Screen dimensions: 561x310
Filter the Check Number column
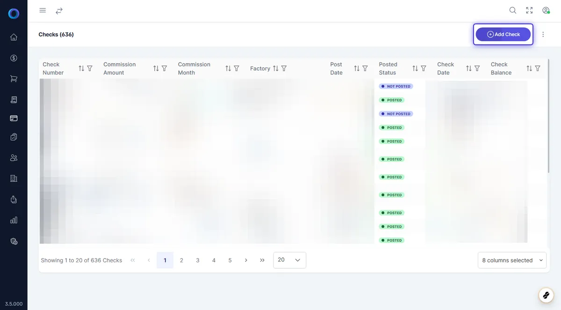[x=90, y=68]
